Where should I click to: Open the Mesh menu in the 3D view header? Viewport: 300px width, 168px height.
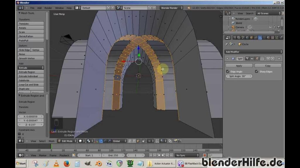pos(51,141)
